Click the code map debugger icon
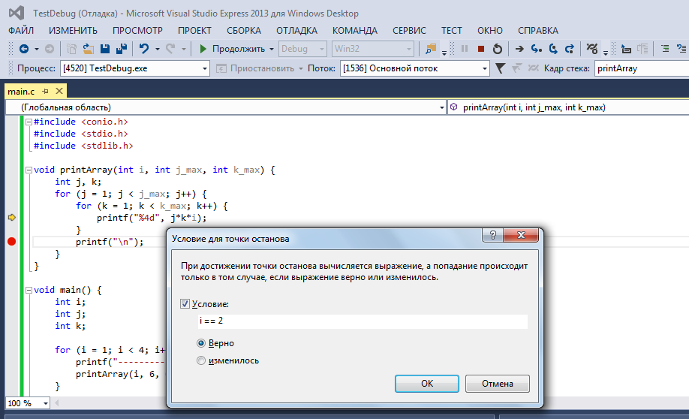 click(x=592, y=49)
